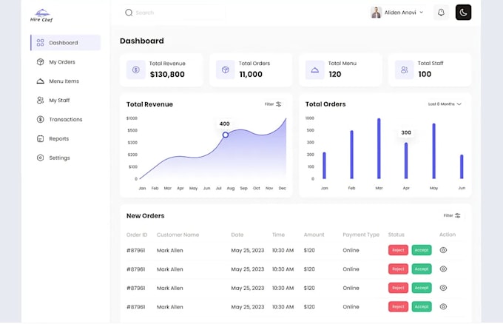Viewport: 503px width, 324px height.
Task: Click the Total Menu cloche icon
Action: click(x=314, y=70)
